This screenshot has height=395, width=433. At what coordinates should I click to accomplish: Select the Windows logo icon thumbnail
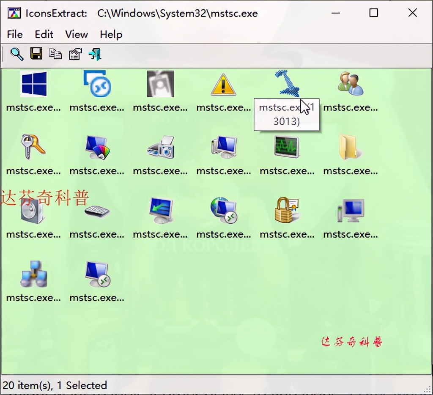[33, 84]
